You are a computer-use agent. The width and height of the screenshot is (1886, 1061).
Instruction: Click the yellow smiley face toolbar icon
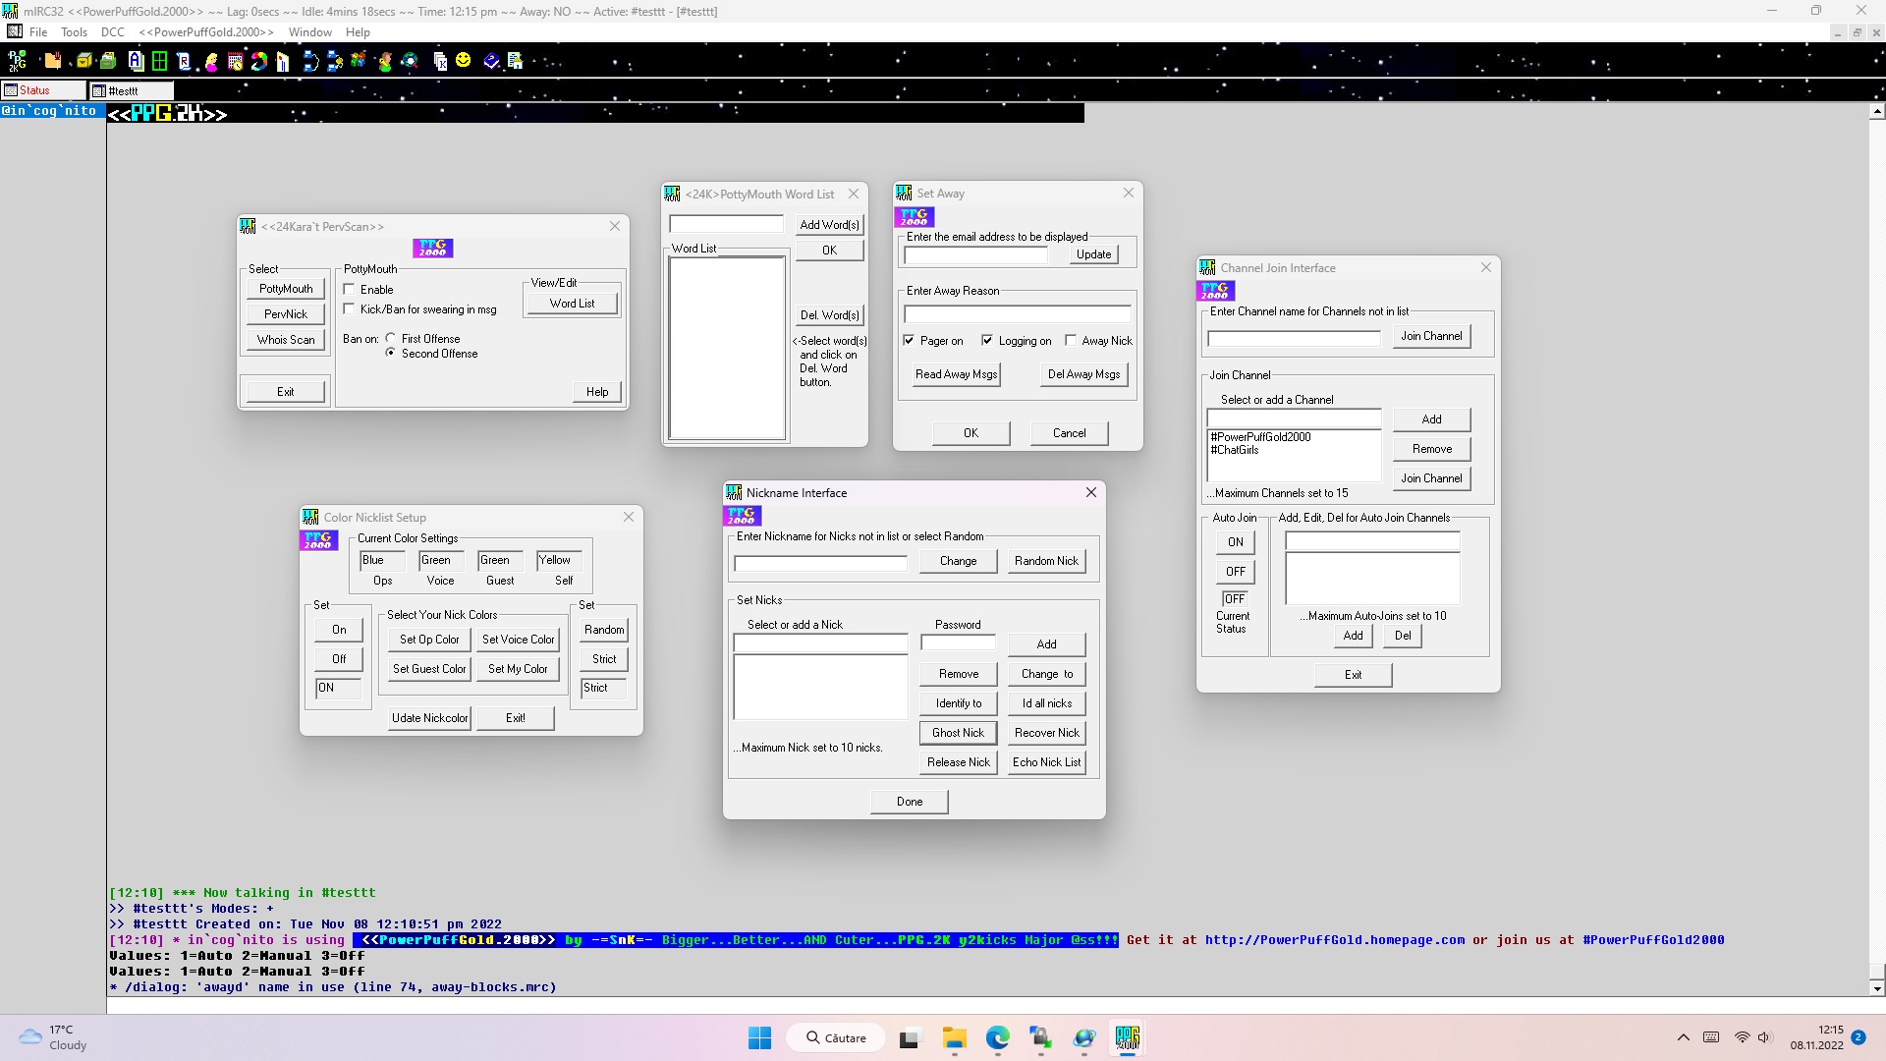tap(464, 60)
